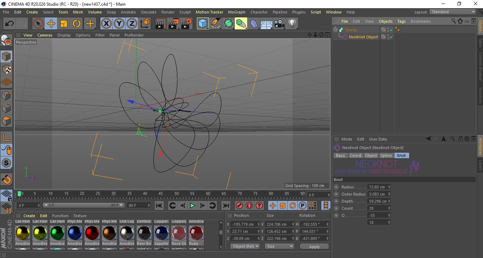Toggle Y-axis lock
Screen dimensions: 483x258
pyautogui.click(x=119, y=24)
